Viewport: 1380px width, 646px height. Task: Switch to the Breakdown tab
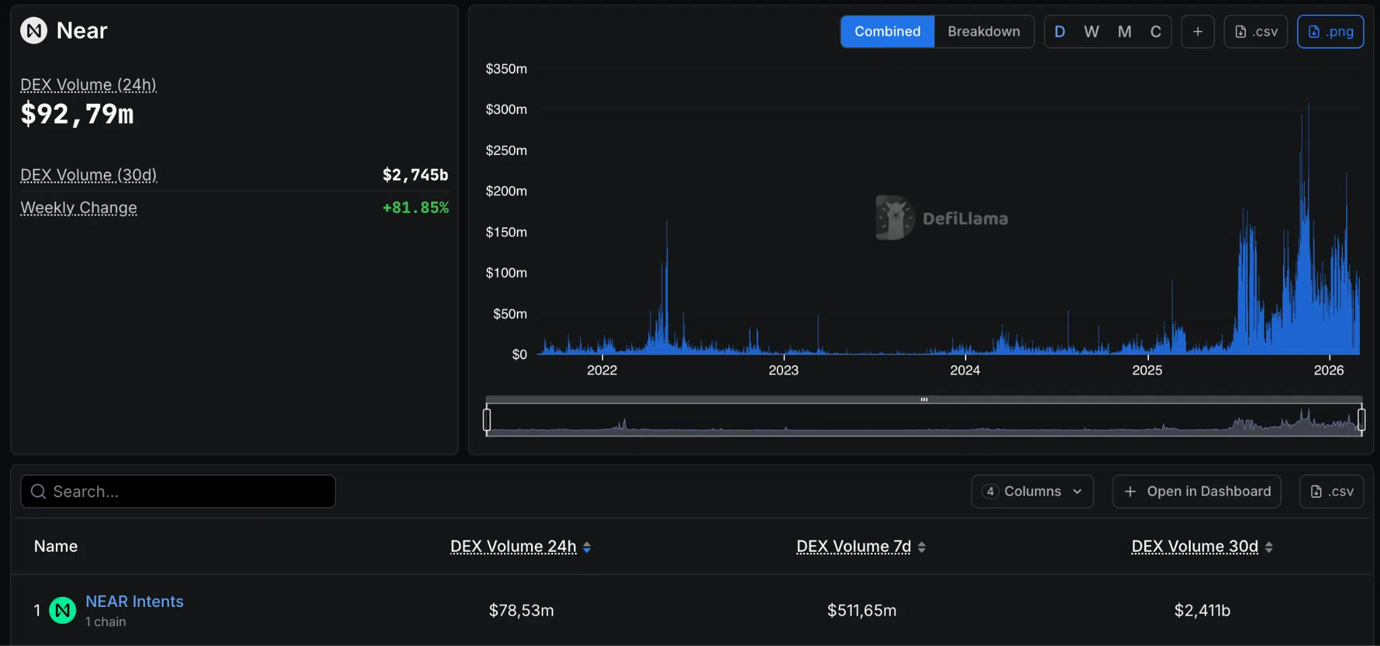click(984, 31)
